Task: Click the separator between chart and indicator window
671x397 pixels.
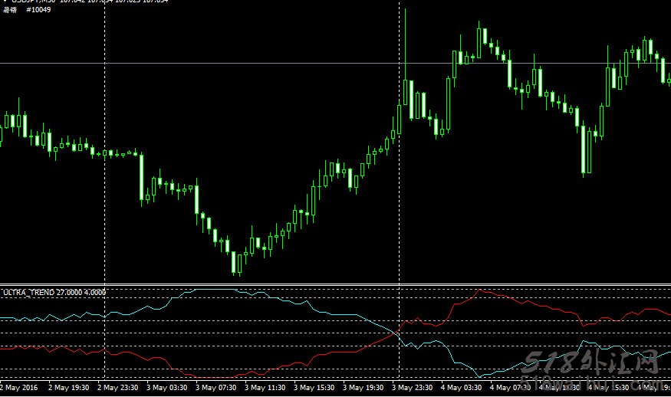Action: 335,284
